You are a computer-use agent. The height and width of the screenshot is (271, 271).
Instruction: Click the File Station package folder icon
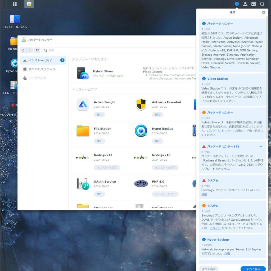(83, 131)
